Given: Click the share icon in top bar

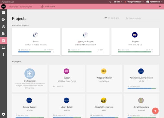Looking at the screenshot, I should (110, 2).
